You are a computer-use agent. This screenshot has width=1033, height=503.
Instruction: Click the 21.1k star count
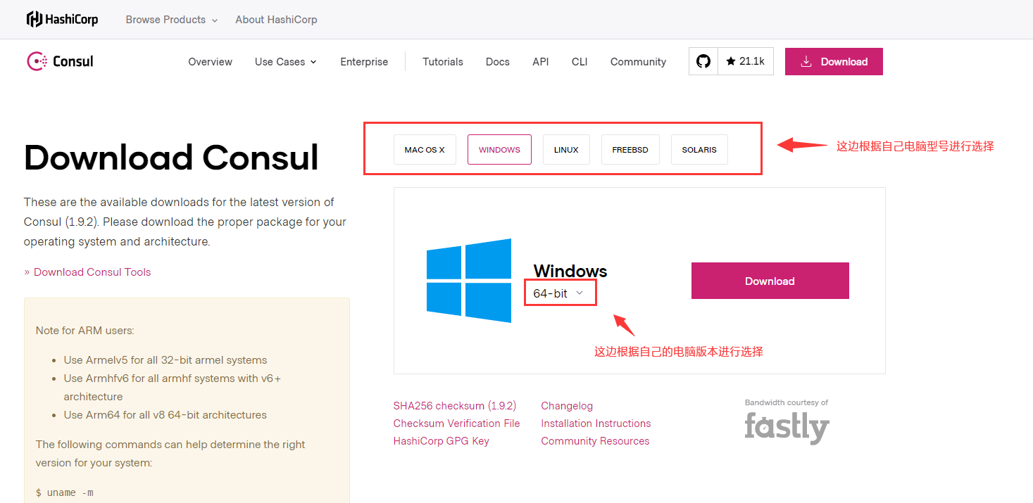pos(746,61)
